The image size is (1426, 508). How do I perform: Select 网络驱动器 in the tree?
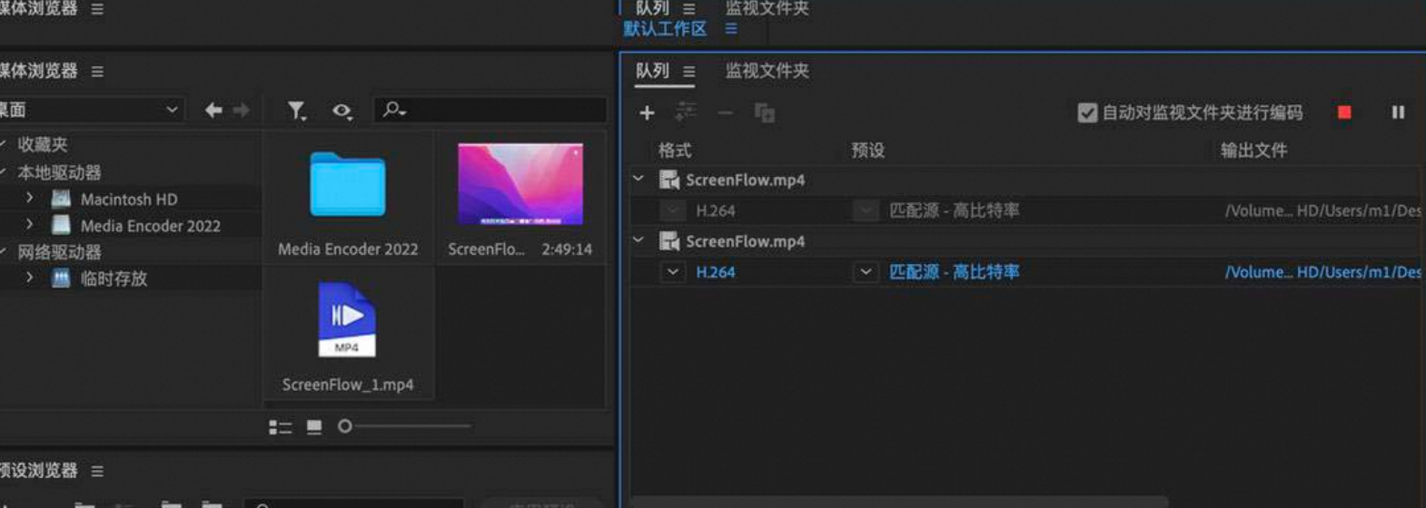[59, 252]
